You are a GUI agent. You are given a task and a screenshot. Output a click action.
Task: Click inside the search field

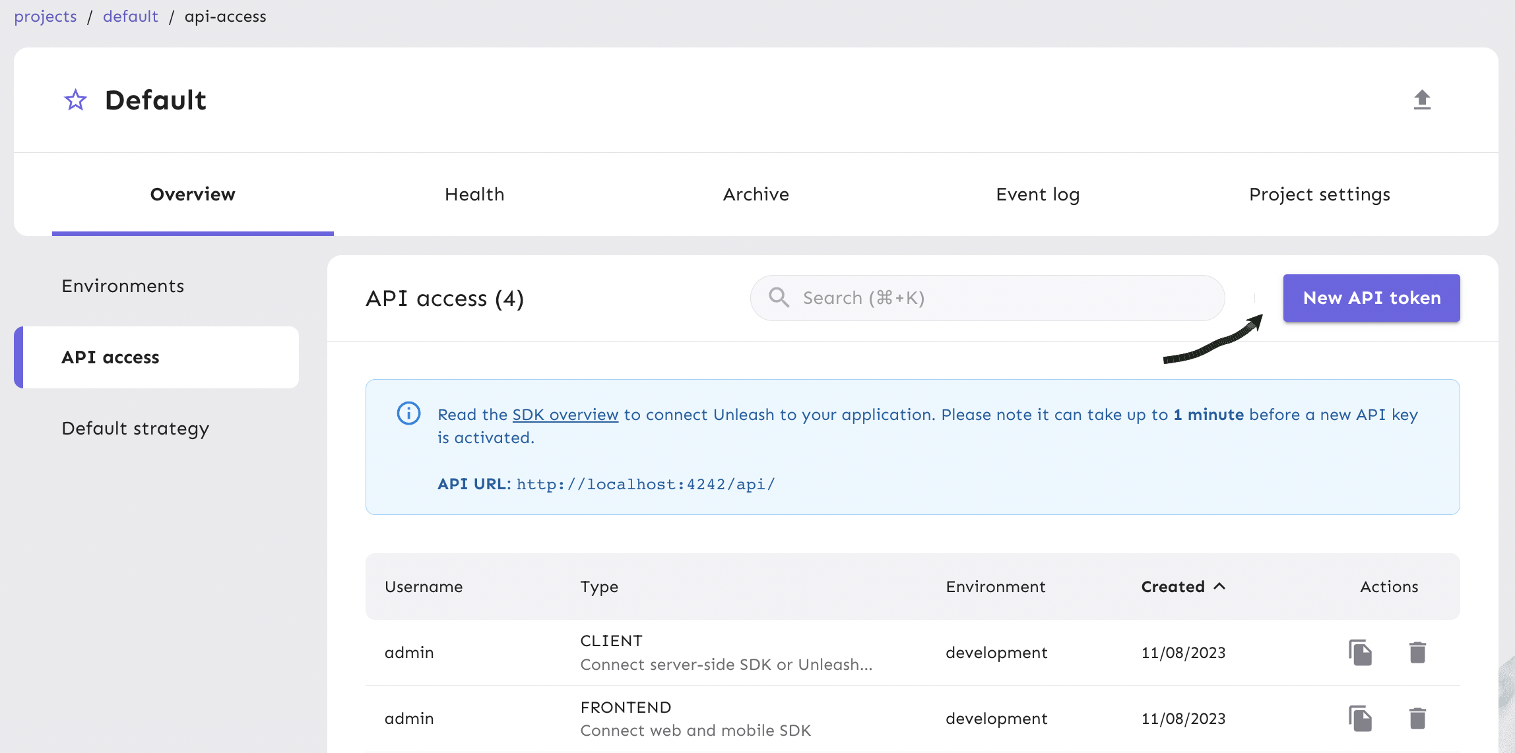[957, 297]
